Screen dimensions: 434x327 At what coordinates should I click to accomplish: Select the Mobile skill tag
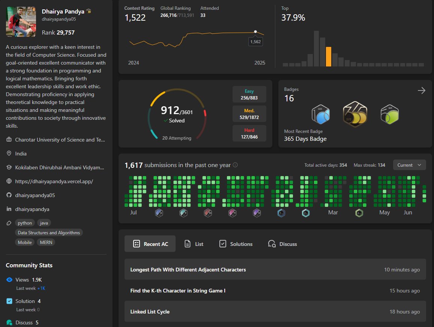(x=25, y=242)
